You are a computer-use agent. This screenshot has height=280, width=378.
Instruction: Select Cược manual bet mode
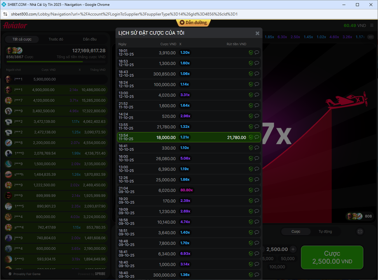pyautogui.click(x=296, y=232)
